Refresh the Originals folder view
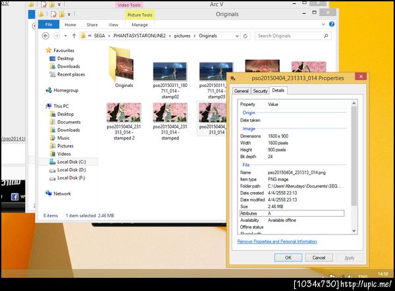Viewport: 395px width, 291px height. pyautogui.click(x=245, y=36)
